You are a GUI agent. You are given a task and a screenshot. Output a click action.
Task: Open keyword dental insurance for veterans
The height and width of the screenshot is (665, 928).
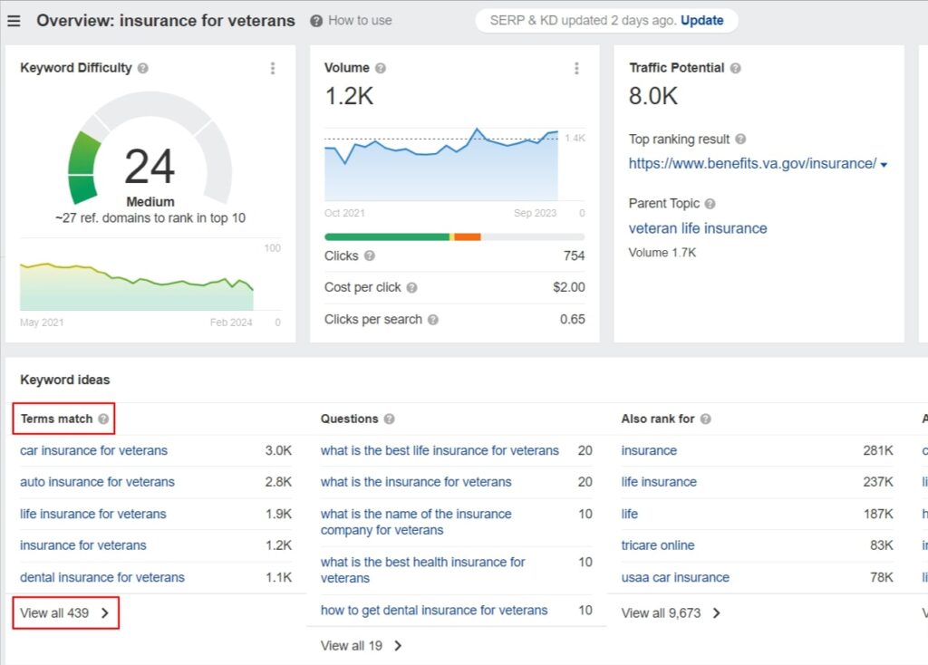102,577
